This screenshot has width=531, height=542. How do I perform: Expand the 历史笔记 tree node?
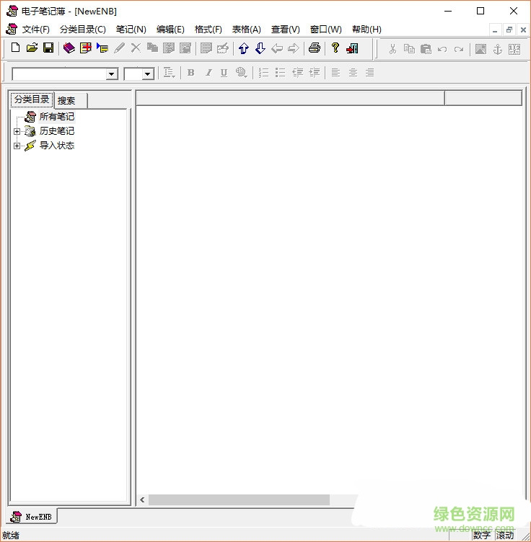point(17,131)
